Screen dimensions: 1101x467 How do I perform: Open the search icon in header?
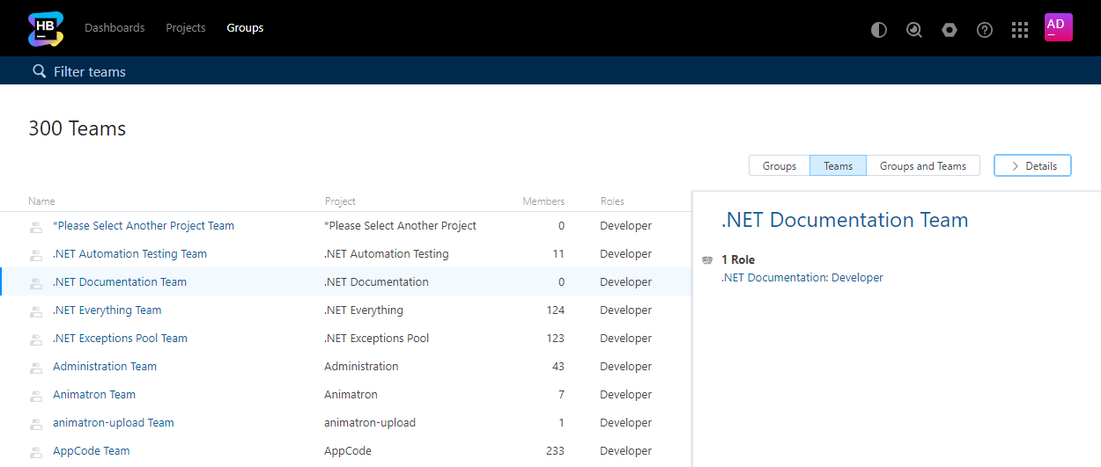[914, 30]
